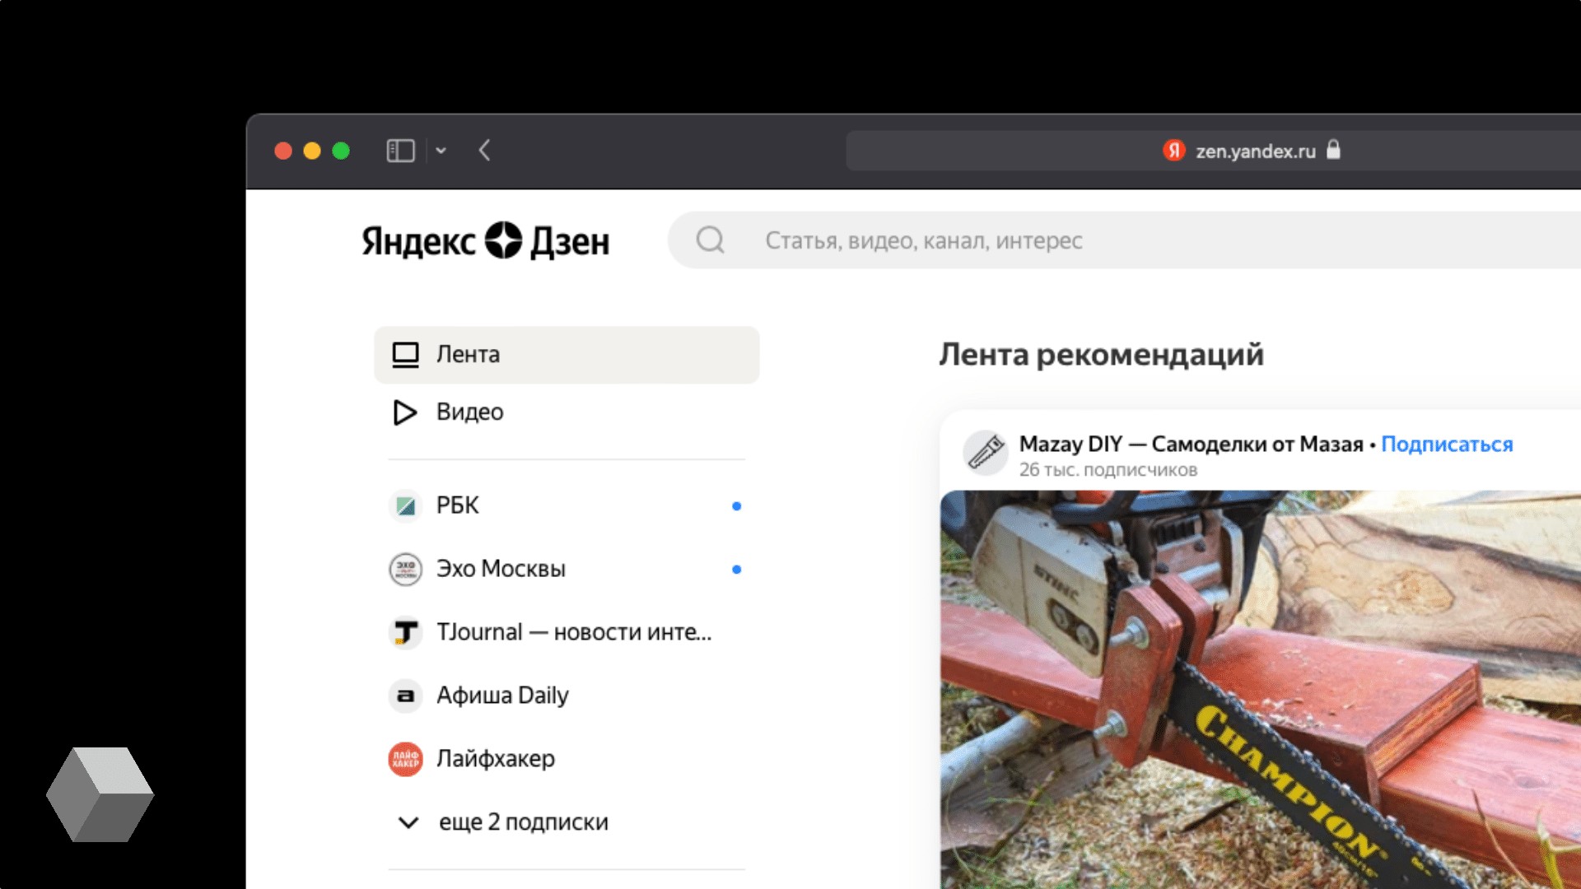Click the red Лайфхакер channel avatar
1581x889 pixels.
click(405, 759)
